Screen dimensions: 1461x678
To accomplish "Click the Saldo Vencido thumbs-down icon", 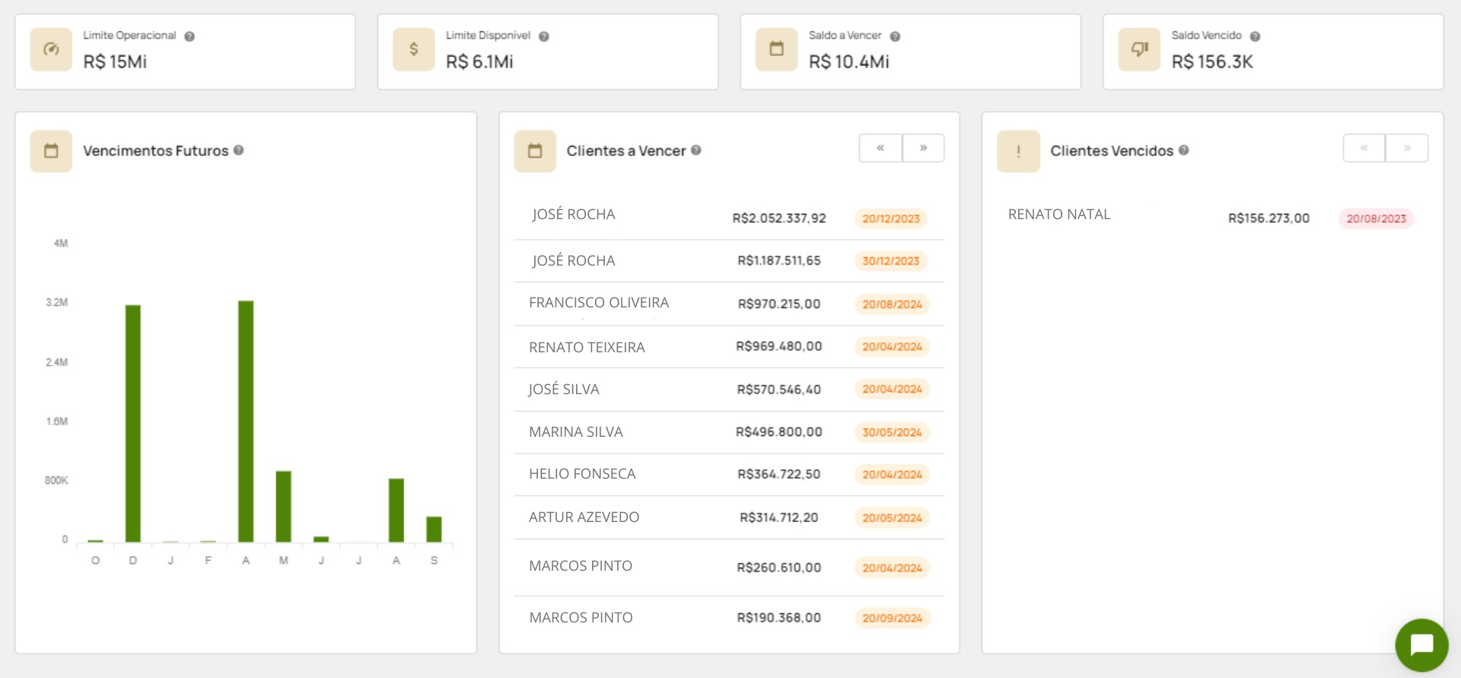I will tap(1139, 49).
